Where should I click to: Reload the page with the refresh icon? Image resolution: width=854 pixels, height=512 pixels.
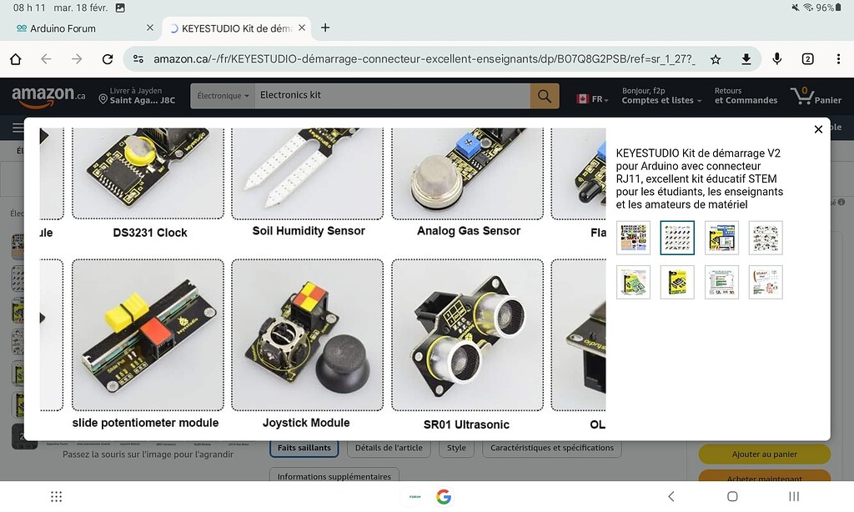coord(108,59)
